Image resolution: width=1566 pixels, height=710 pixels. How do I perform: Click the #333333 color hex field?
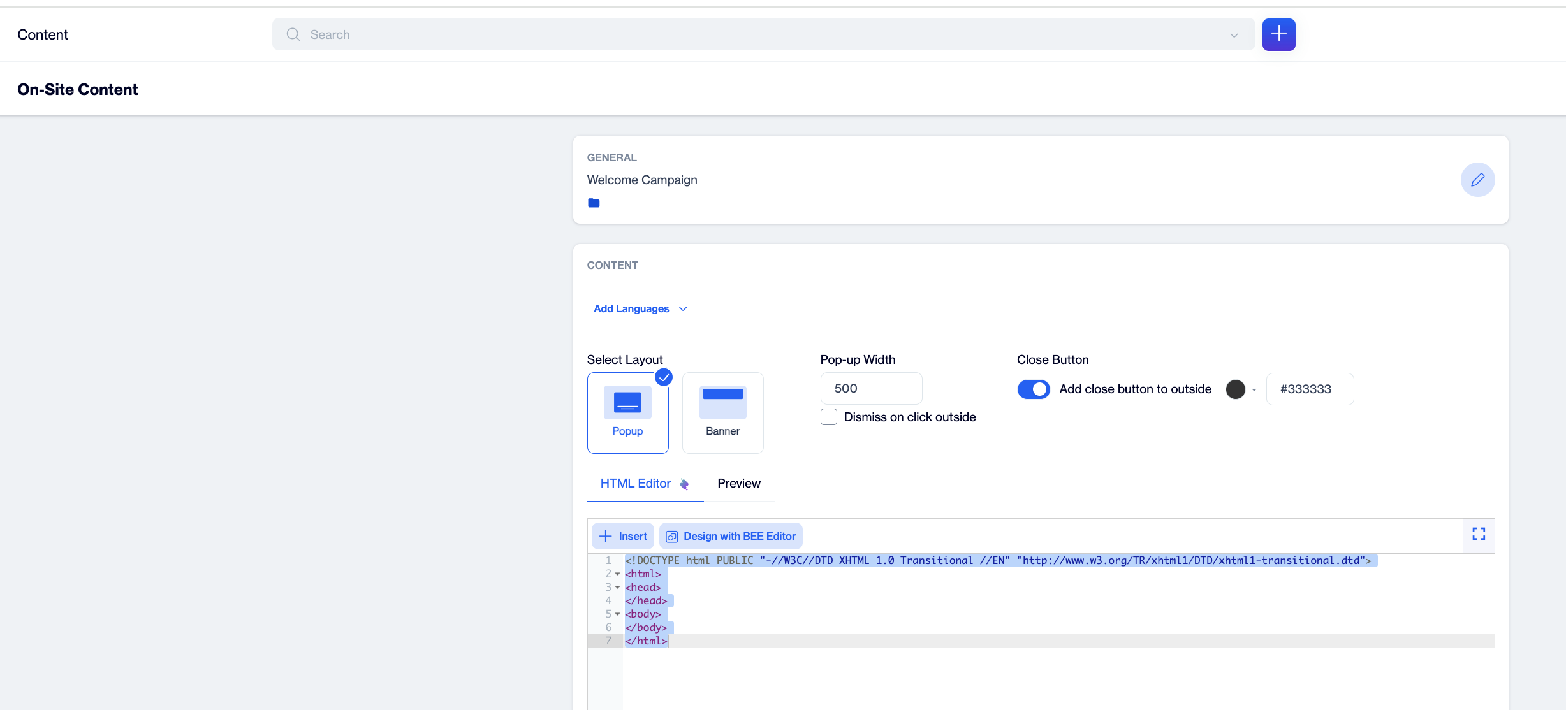(x=1310, y=389)
